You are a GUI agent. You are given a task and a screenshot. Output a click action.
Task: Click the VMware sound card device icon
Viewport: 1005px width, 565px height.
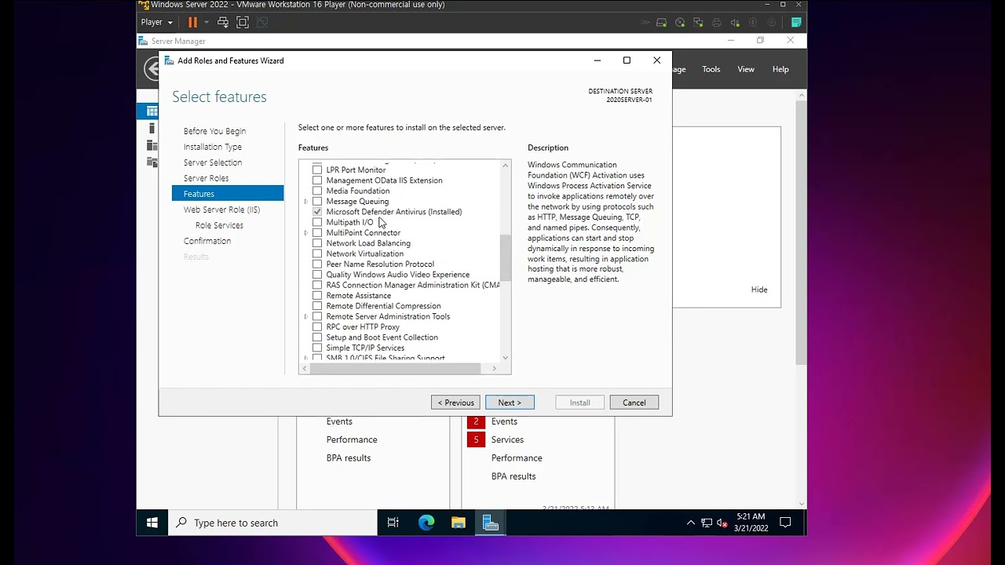(x=735, y=23)
